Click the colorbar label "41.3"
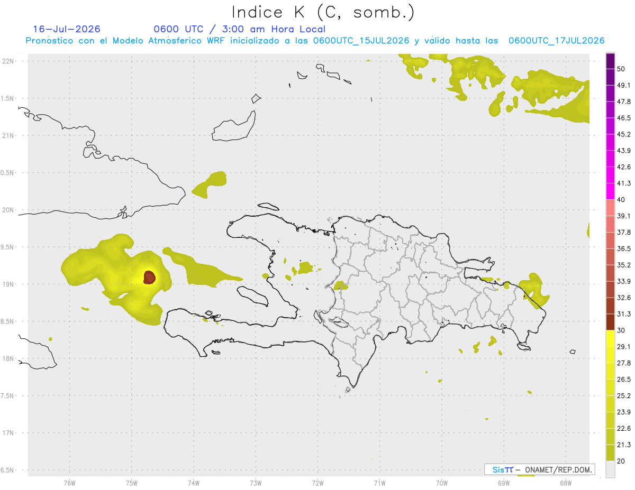 click(624, 184)
